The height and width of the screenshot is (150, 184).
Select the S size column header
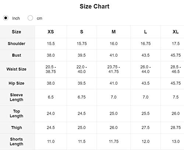(82, 32)
